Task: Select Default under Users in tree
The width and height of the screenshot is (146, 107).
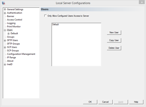Action: pyautogui.click(x=14, y=34)
